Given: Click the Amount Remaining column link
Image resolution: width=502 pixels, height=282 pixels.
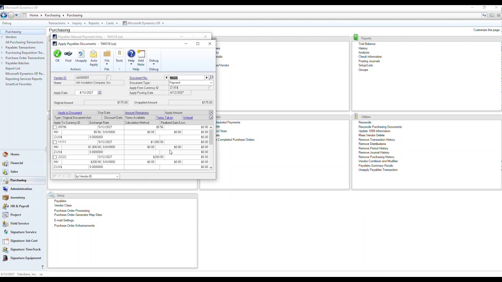Looking at the screenshot, I should point(136,113).
